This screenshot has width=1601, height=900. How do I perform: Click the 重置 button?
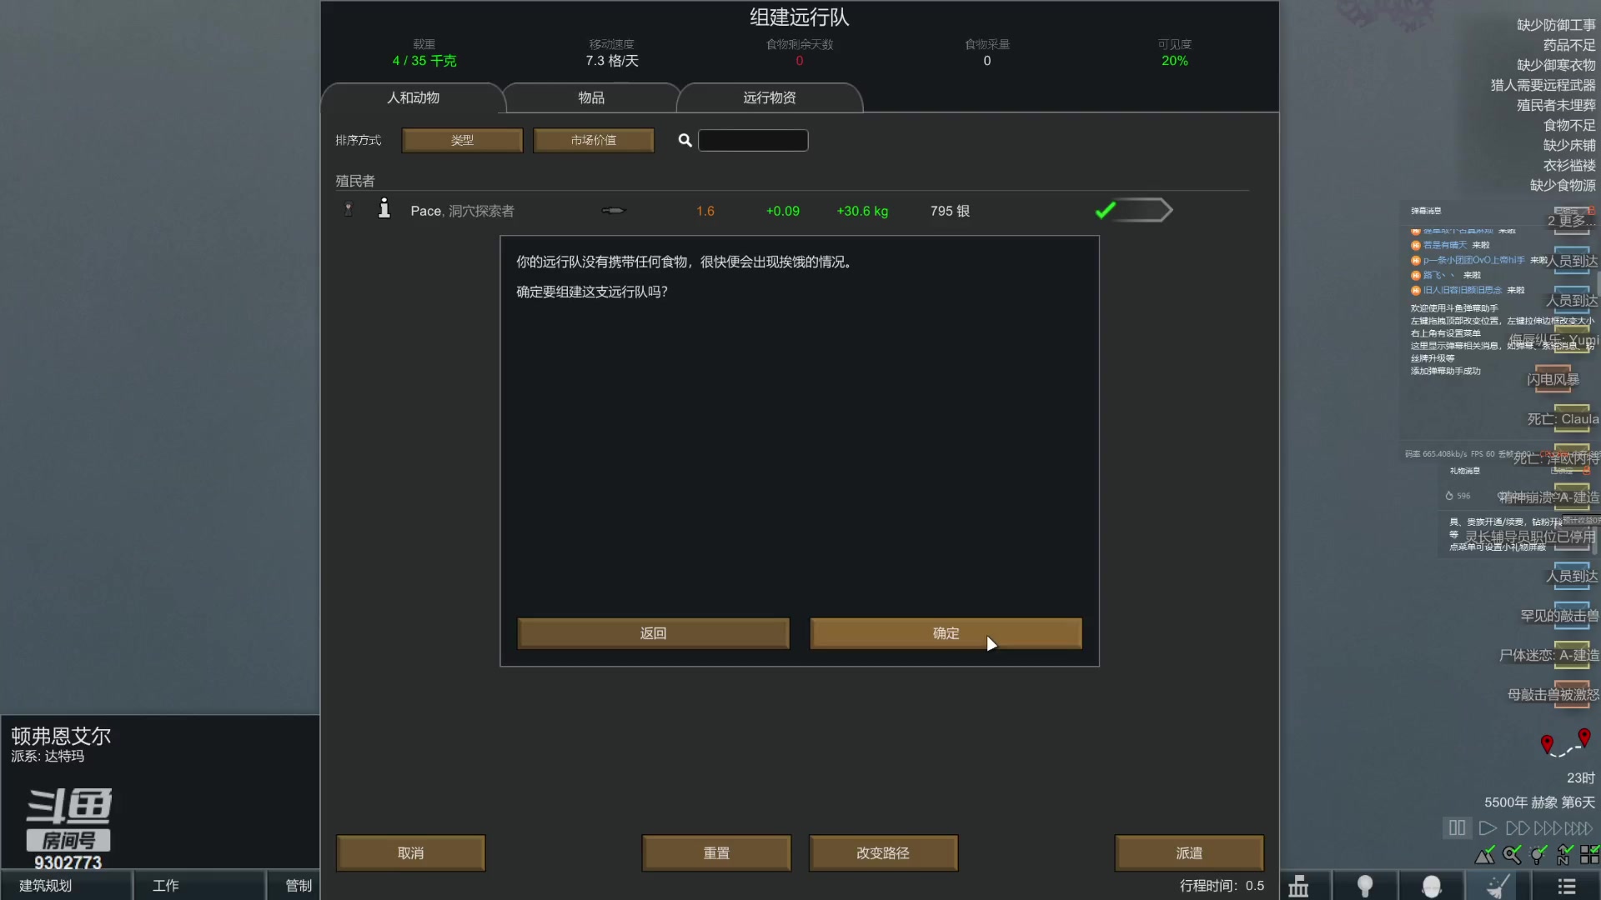[716, 853]
